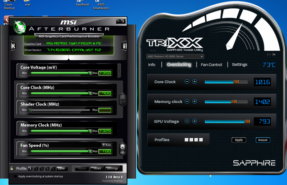Toggle the core/shader clock link icon

(122, 100)
